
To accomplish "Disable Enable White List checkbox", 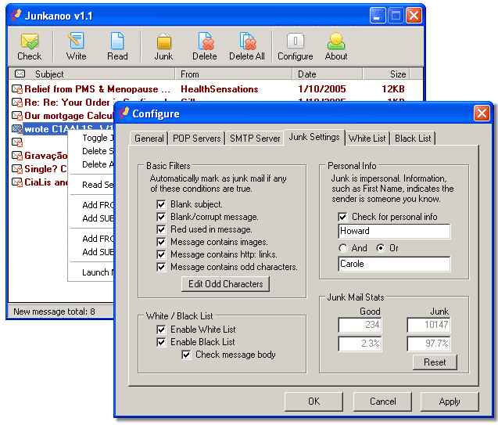I will 161,330.
